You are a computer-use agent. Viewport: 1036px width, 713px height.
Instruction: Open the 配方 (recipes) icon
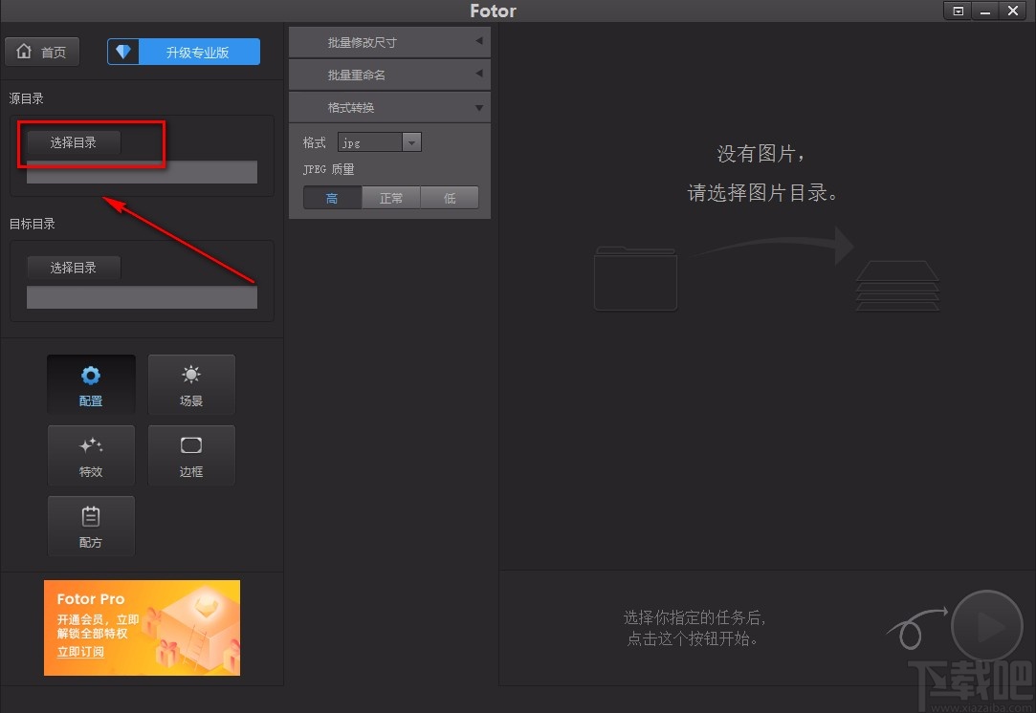coord(91,527)
